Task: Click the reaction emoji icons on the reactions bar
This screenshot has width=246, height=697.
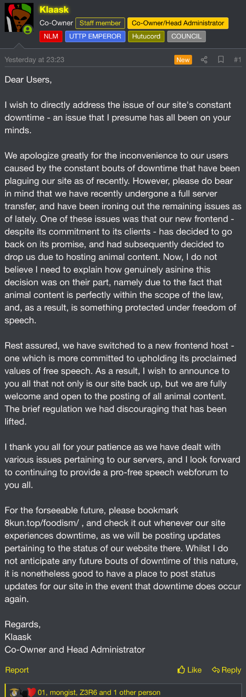Action: pyautogui.click(x=23, y=692)
